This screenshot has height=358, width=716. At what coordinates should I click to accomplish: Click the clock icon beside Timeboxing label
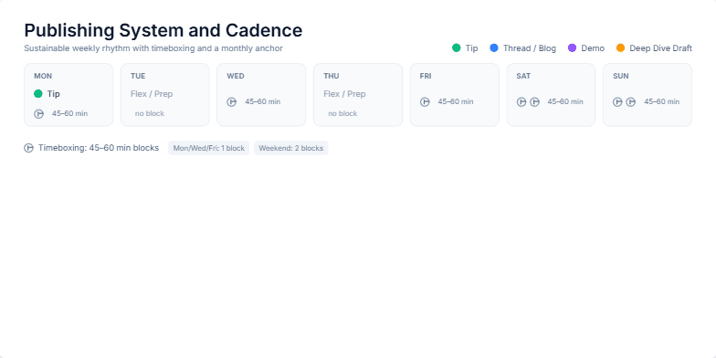pyautogui.click(x=29, y=148)
